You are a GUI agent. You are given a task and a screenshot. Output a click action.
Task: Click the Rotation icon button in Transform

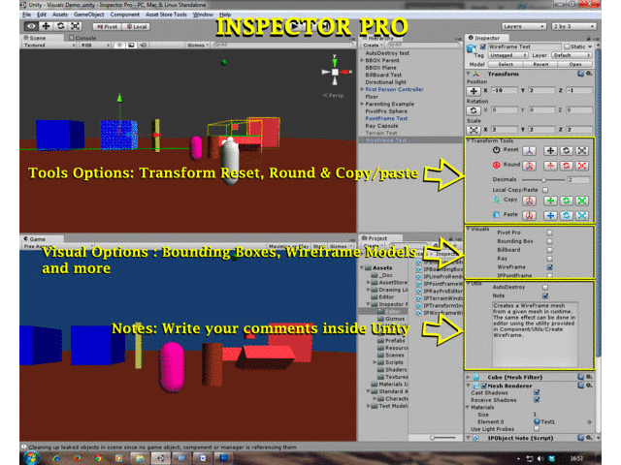pos(474,110)
